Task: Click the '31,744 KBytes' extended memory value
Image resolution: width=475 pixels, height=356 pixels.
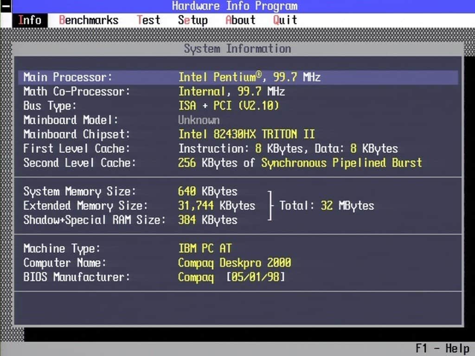Action: (217, 206)
